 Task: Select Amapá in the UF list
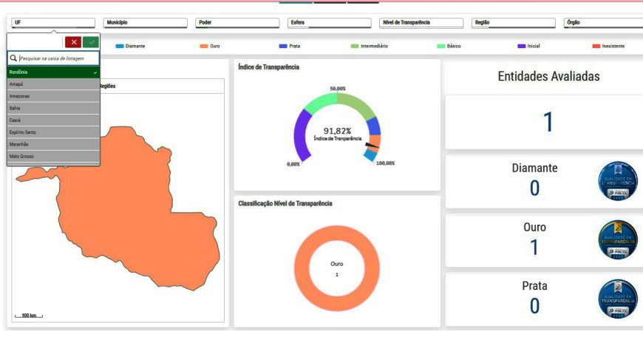[53, 84]
